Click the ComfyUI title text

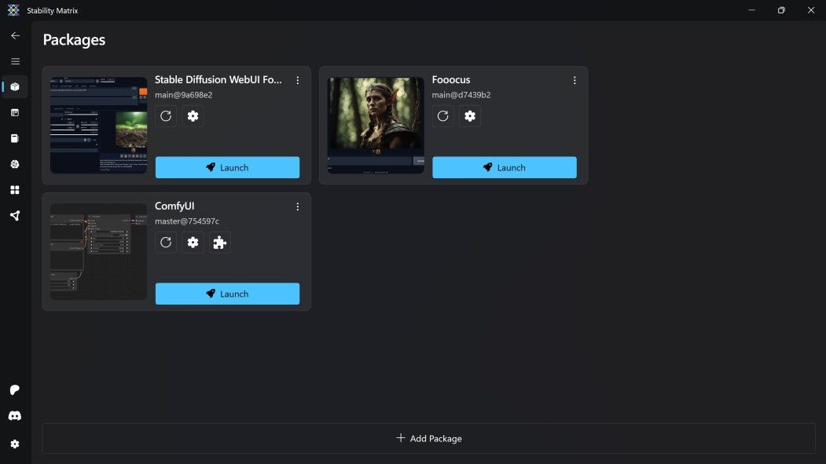tap(174, 206)
